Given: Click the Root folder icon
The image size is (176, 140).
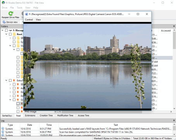Looking at the screenshot, I should pos(14,34).
